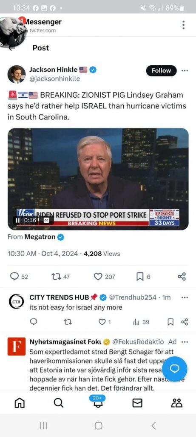Screen dimensions: 196x437
Task: Share the main post
Action: pyautogui.click(x=182, y=277)
